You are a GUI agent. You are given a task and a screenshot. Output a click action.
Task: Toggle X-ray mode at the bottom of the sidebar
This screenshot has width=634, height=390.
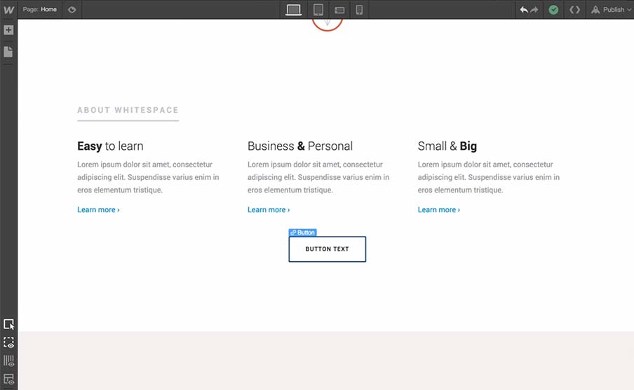point(8,379)
